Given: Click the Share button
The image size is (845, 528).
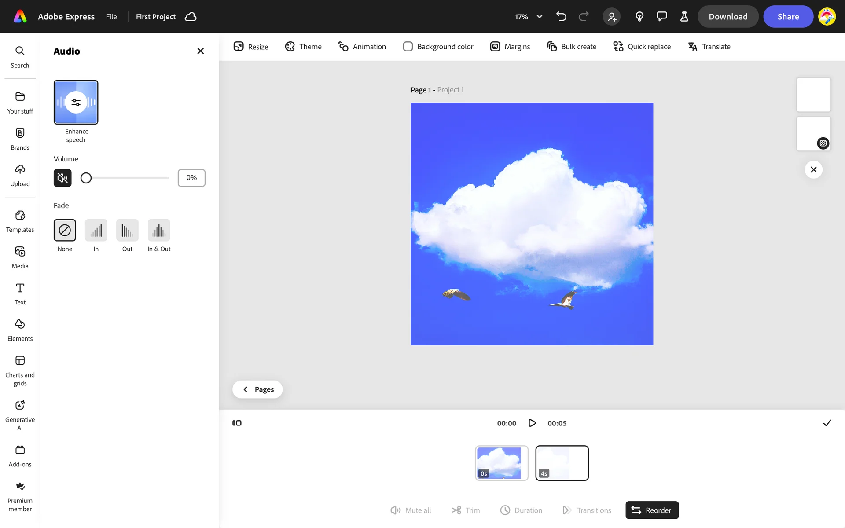Looking at the screenshot, I should 788,17.
